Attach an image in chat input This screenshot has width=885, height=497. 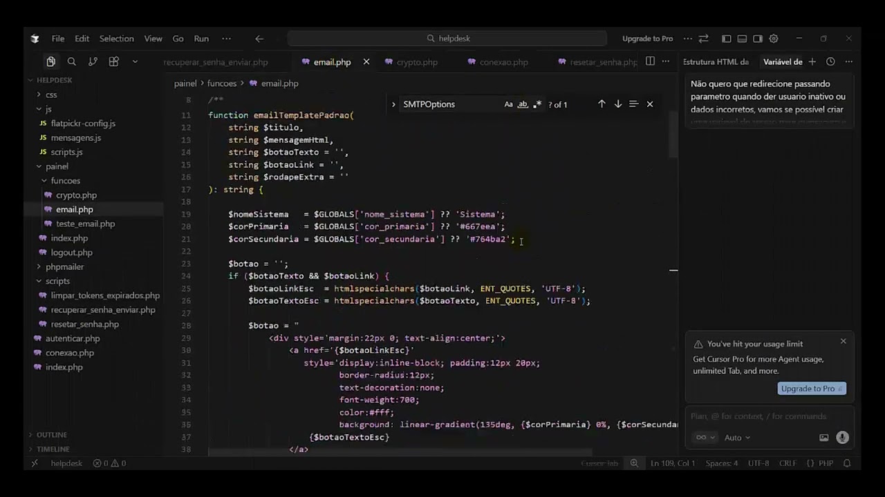click(824, 438)
